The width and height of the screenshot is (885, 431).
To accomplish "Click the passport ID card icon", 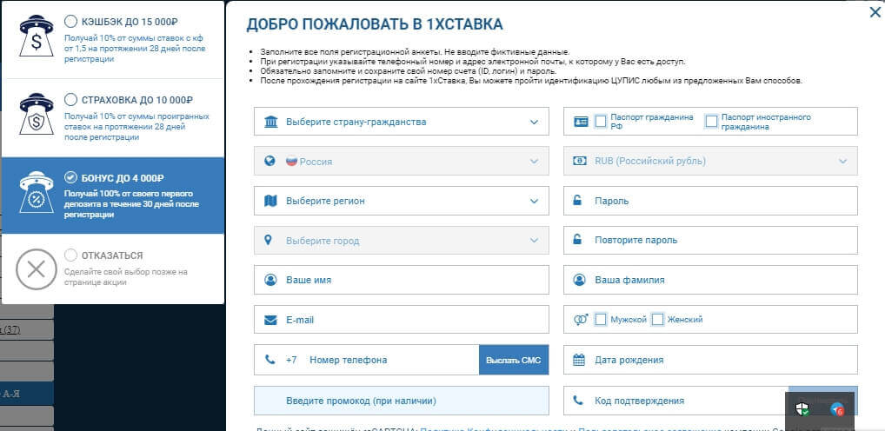I will [581, 122].
